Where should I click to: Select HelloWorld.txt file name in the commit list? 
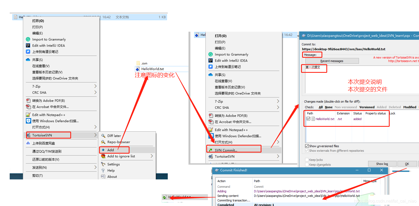point(325,119)
